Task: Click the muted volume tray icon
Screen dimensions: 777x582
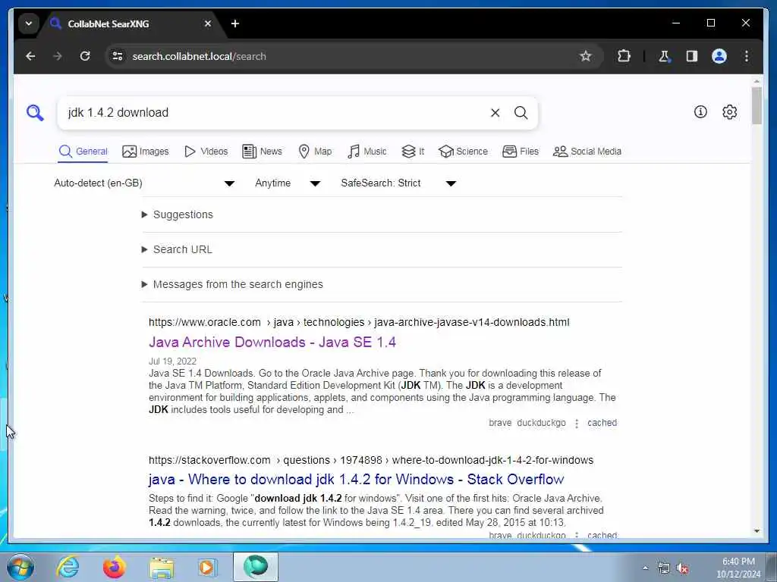Action: tap(682, 568)
